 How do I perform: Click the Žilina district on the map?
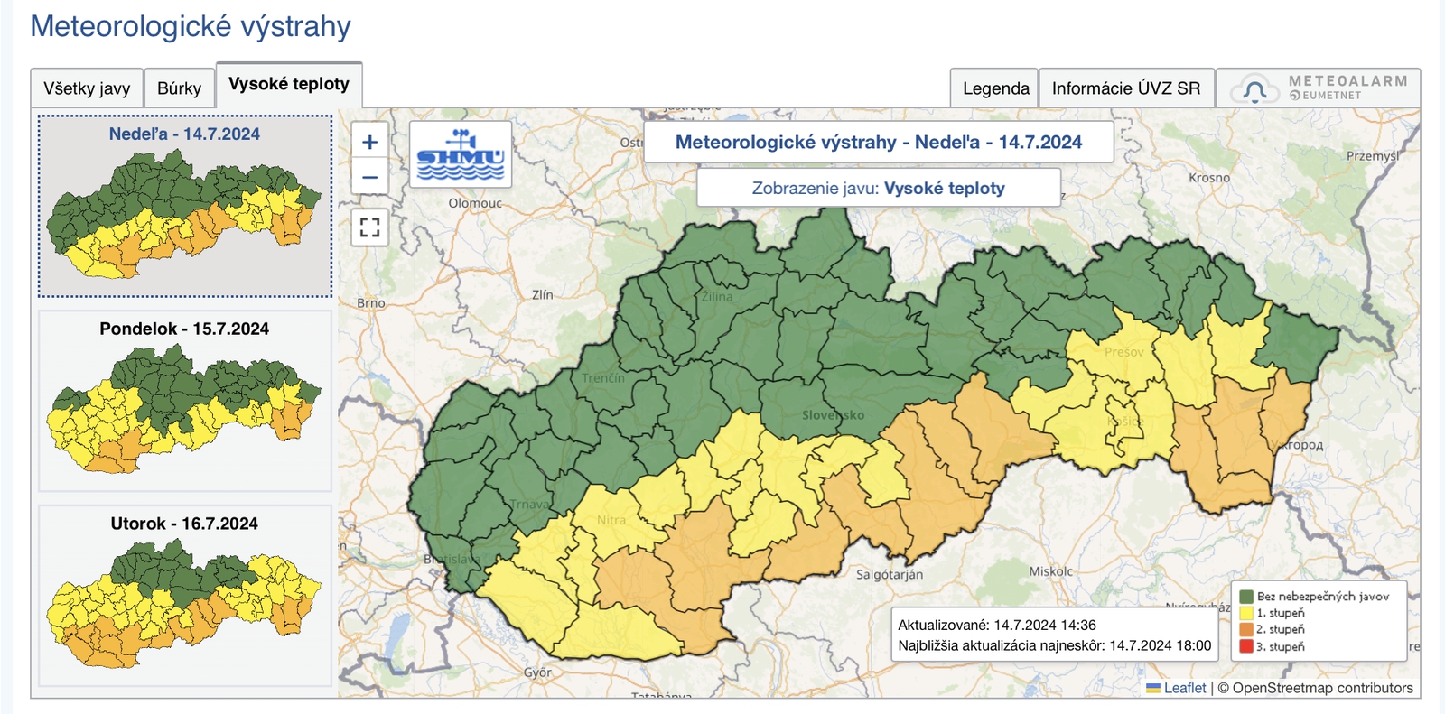click(717, 296)
